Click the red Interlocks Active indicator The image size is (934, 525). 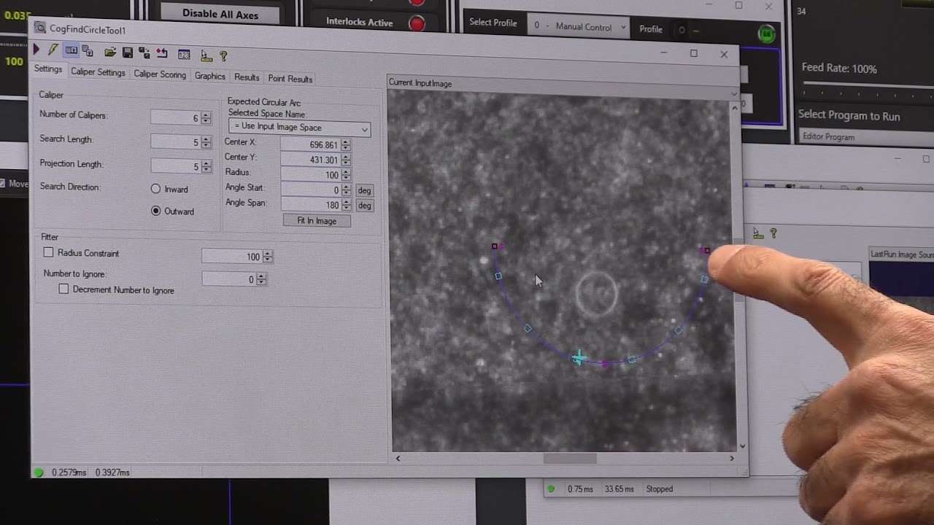coord(417,23)
